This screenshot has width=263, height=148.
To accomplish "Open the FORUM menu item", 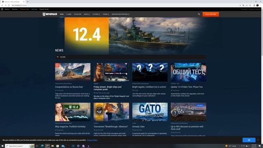I will click(x=106, y=14).
